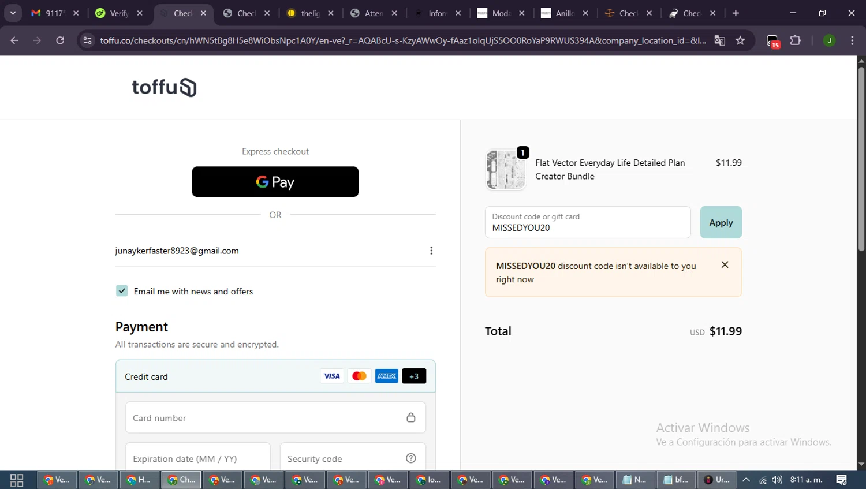Open the extension icon with 15 badge

(x=773, y=41)
